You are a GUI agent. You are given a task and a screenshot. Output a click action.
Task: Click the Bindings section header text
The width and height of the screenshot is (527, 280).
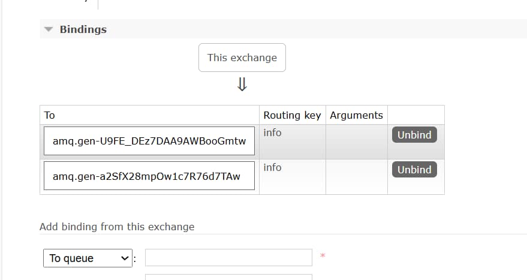click(x=83, y=29)
